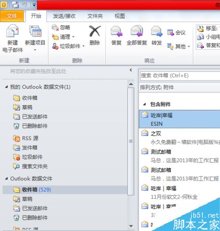
Task: Collapse the 包含附件 message group
Action: pos(145,104)
